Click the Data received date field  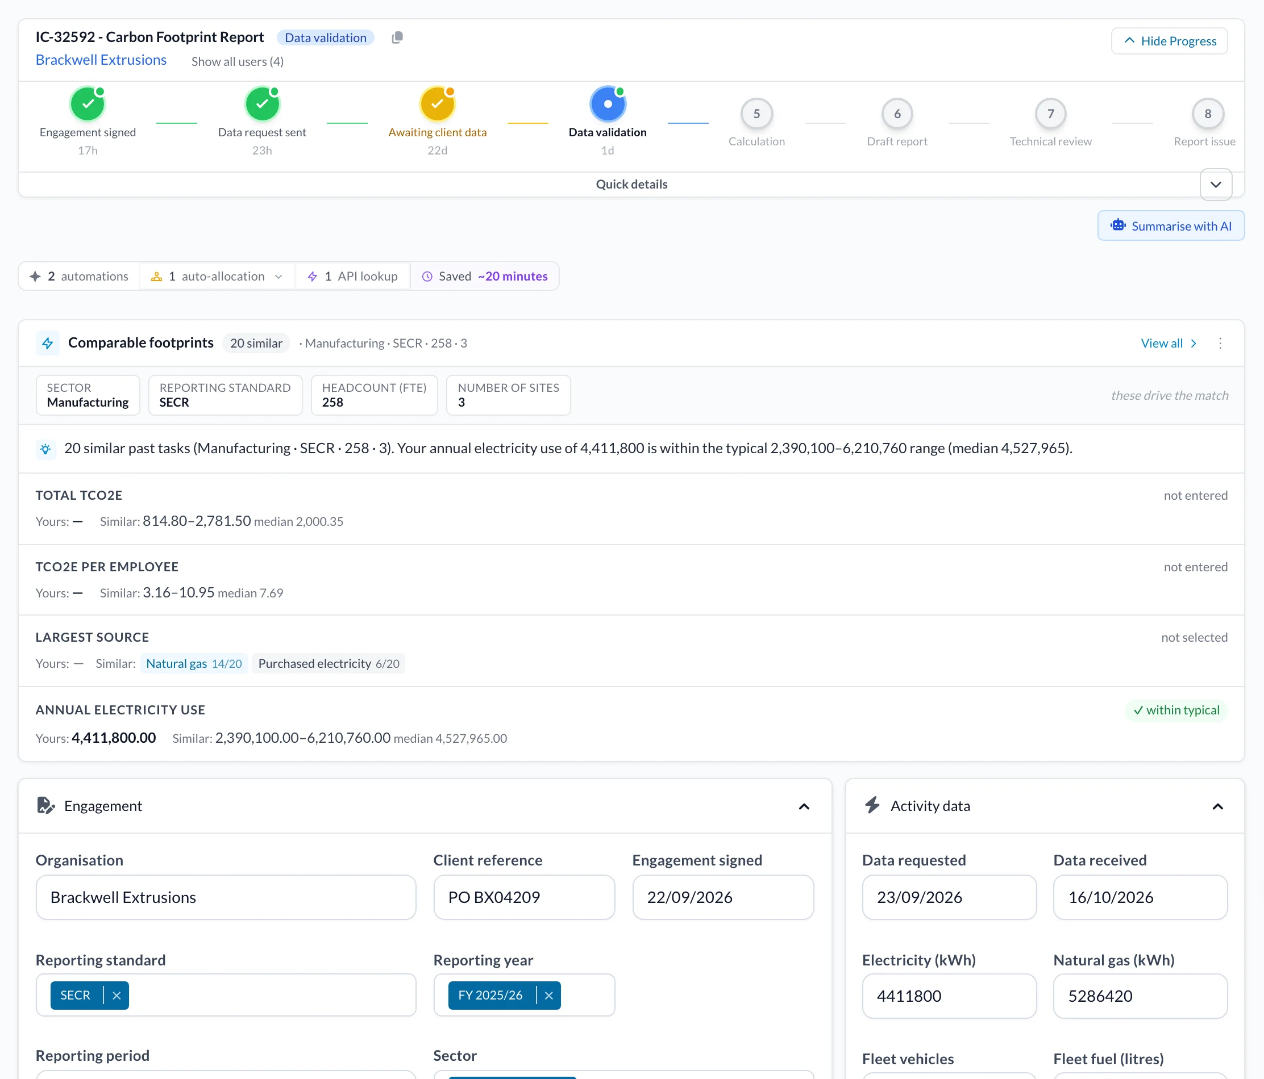pyautogui.click(x=1140, y=897)
